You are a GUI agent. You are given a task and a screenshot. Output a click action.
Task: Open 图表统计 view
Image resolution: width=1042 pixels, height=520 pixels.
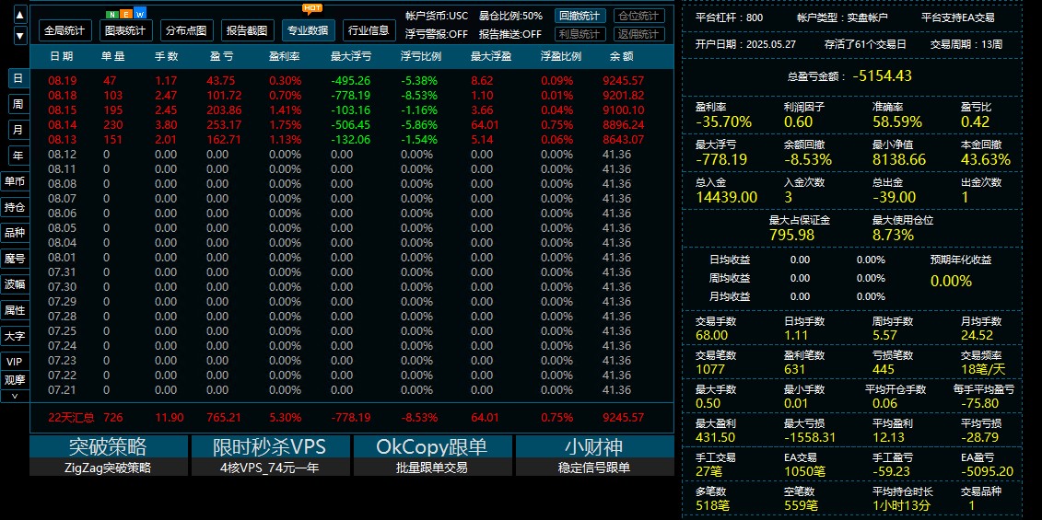[126, 29]
